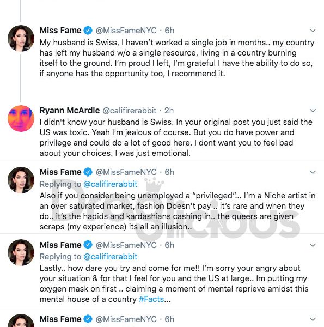Open Ryann McArdle's display name
The height and width of the screenshot is (327, 324).
[70, 111]
